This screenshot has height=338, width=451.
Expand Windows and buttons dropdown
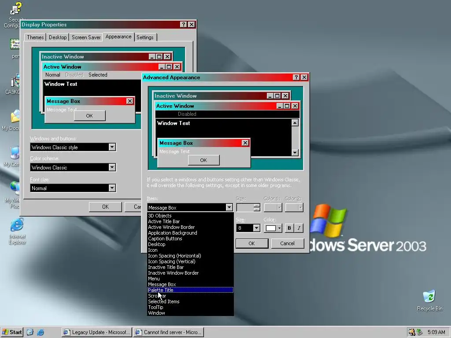(x=112, y=147)
